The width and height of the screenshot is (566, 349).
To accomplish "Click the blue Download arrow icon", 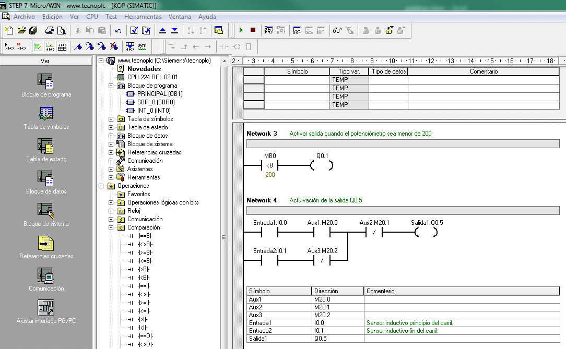I will [174, 30].
